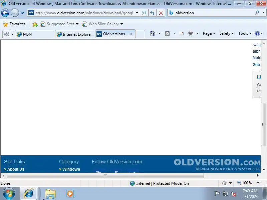Open Home button dropdown arrow
Viewport: 267px width, 200px height.
[160, 33]
